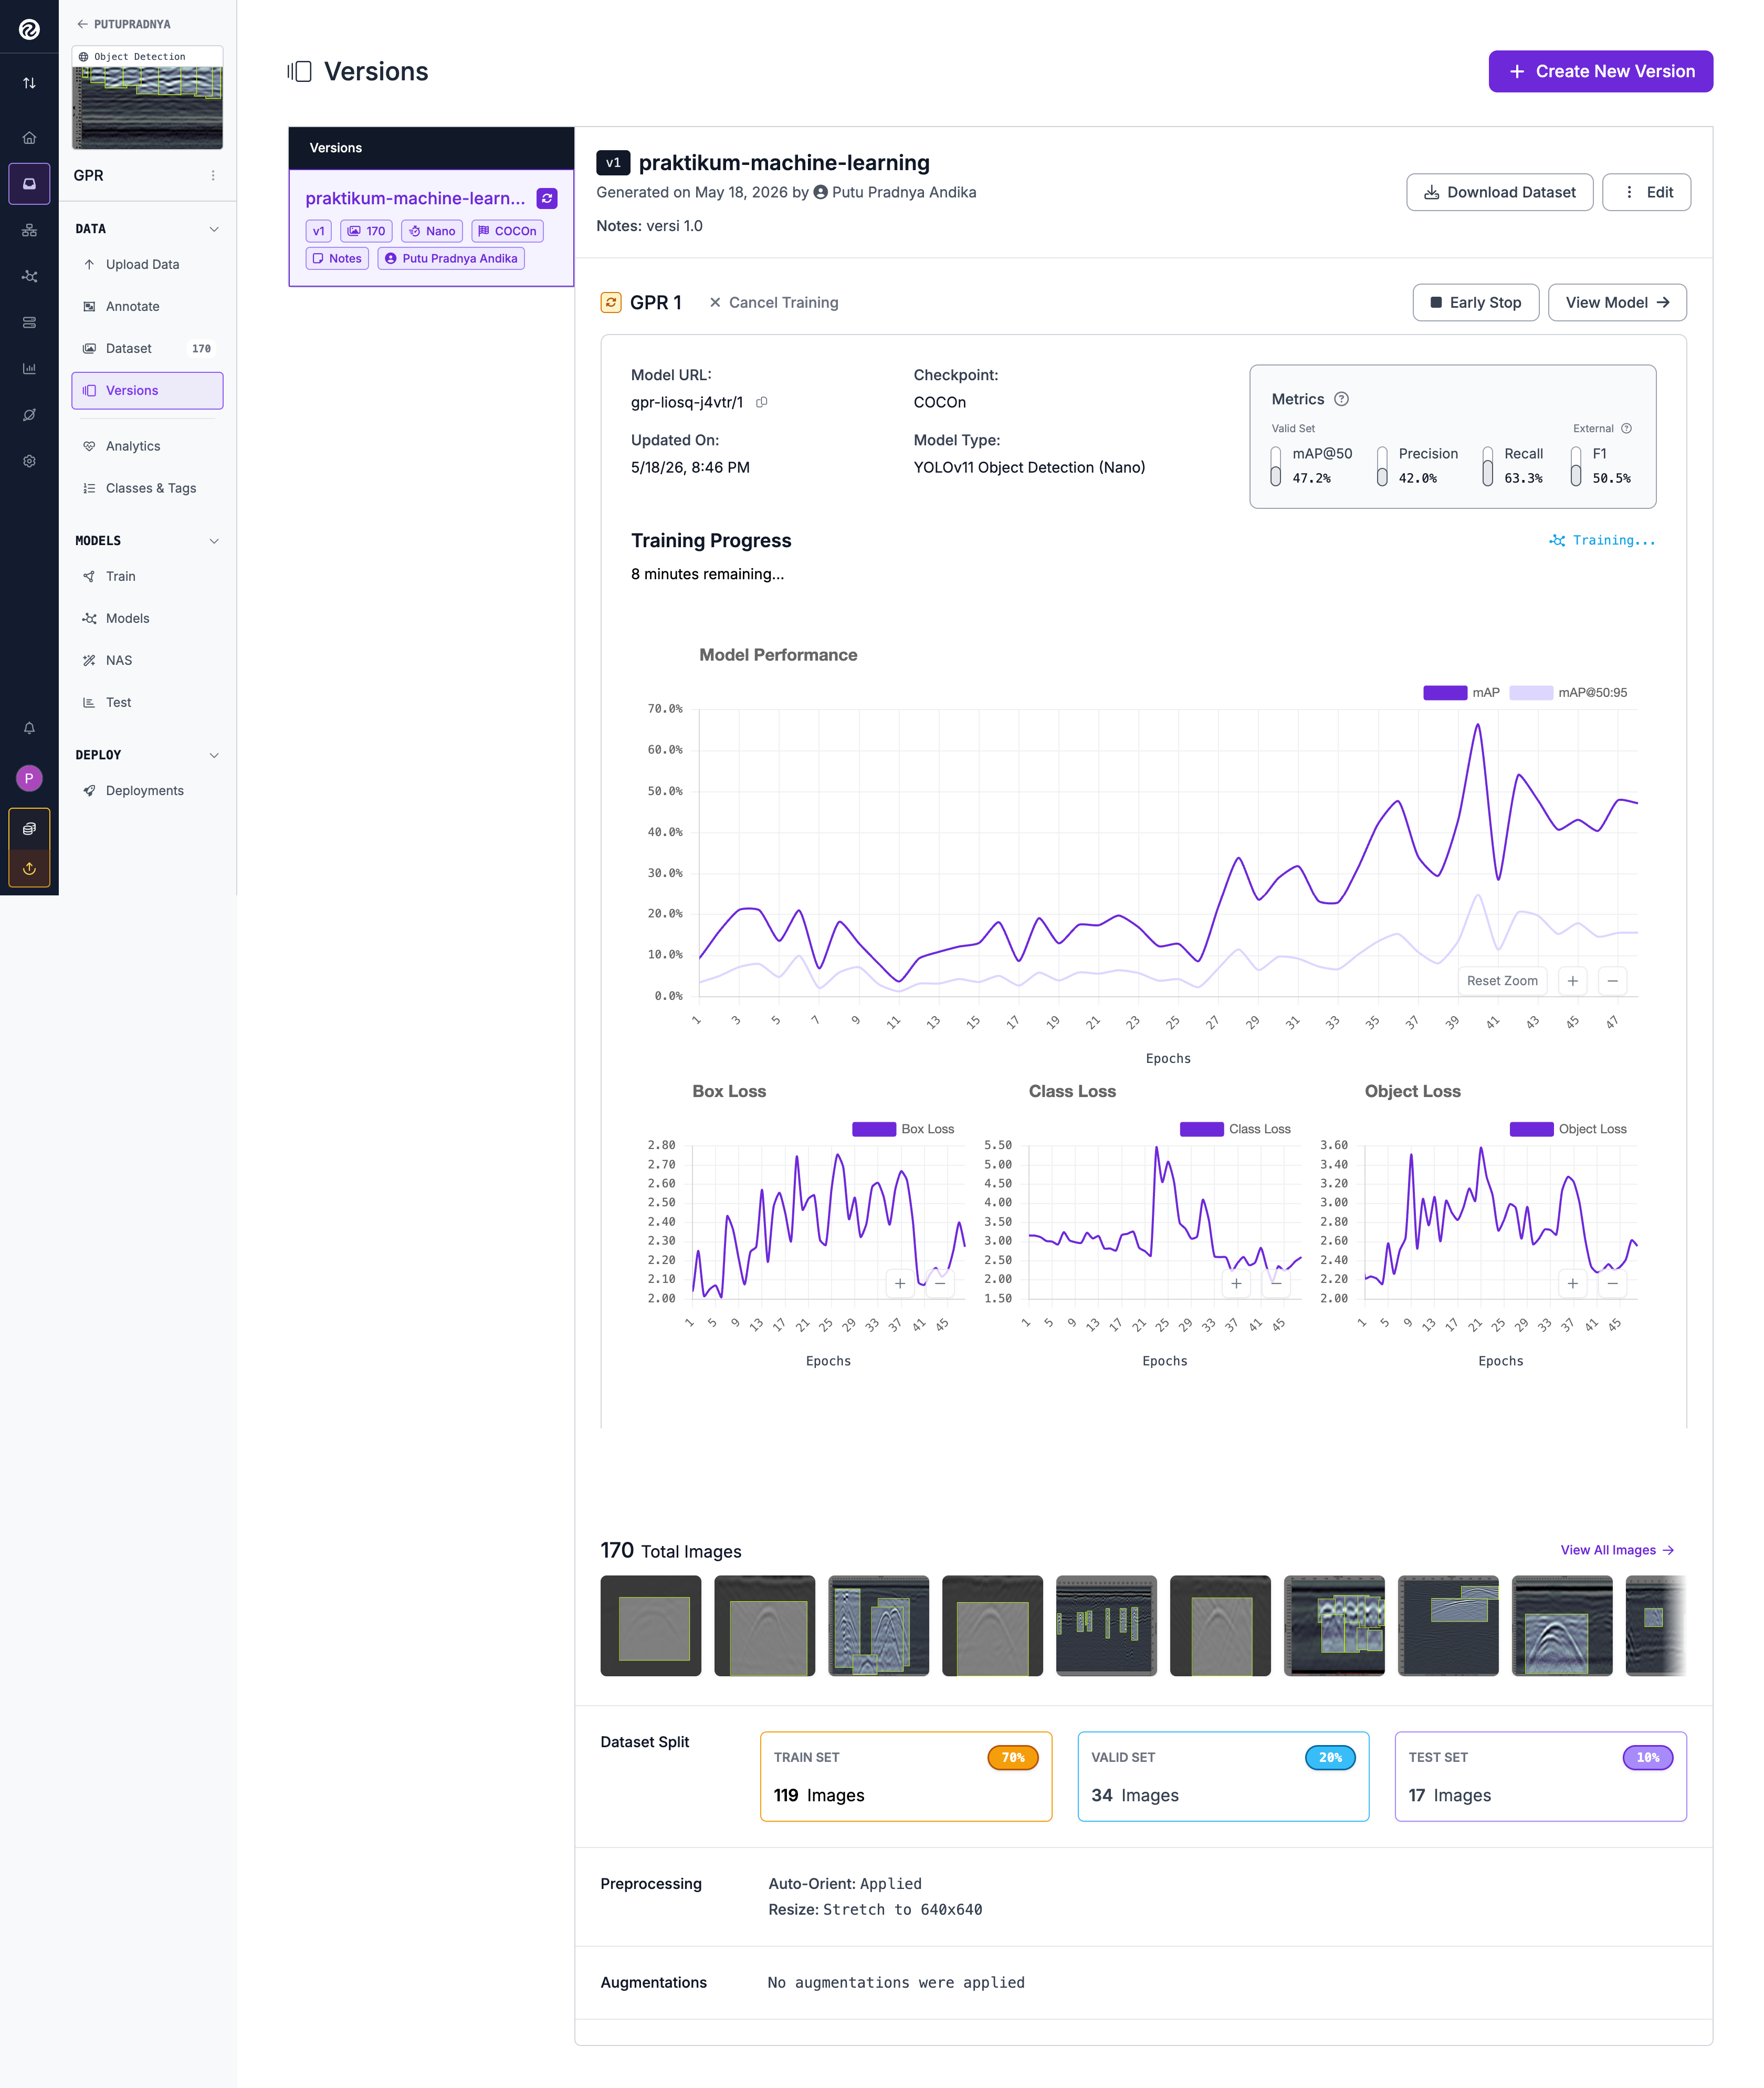Collapse the DEPLOY section
This screenshot has width=1764, height=2088.
(x=214, y=755)
